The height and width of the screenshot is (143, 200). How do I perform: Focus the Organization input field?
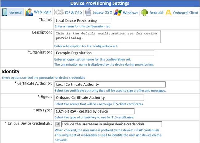[104, 53]
